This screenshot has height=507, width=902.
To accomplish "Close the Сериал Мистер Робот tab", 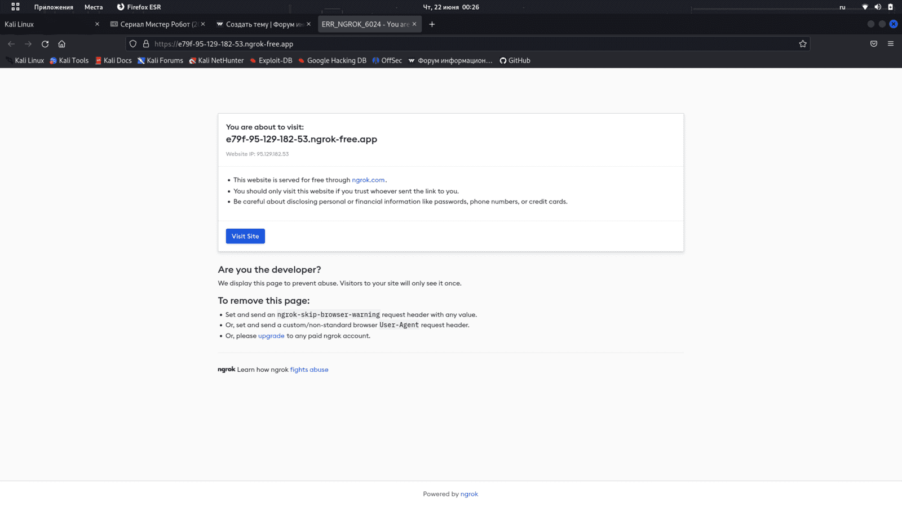I will pyautogui.click(x=203, y=24).
